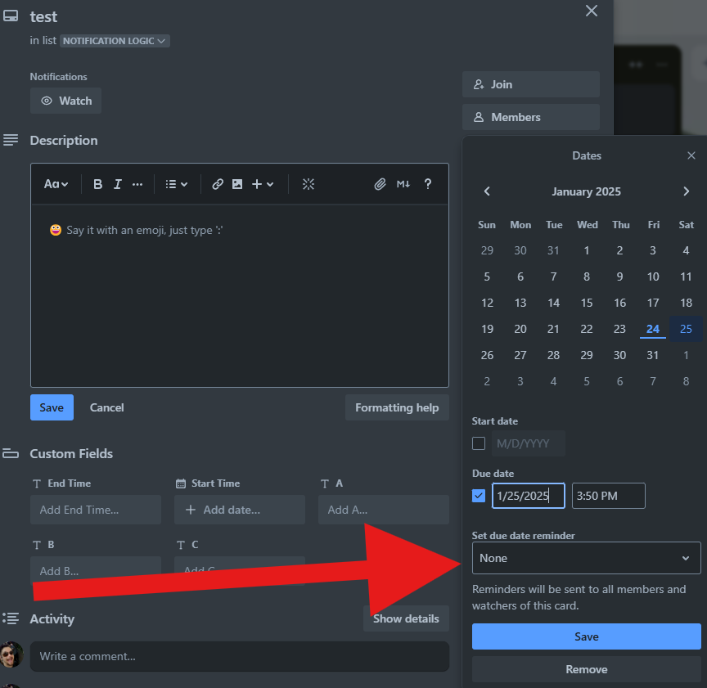Open the insert plus dropdown
This screenshot has width=707, height=688.
[x=263, y=184]
